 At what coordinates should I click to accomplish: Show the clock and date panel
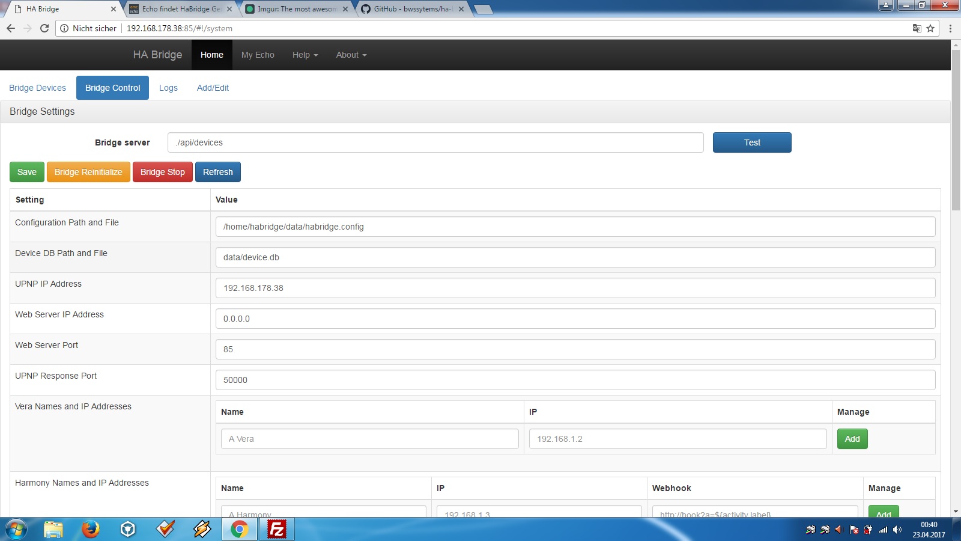point(929,530)
